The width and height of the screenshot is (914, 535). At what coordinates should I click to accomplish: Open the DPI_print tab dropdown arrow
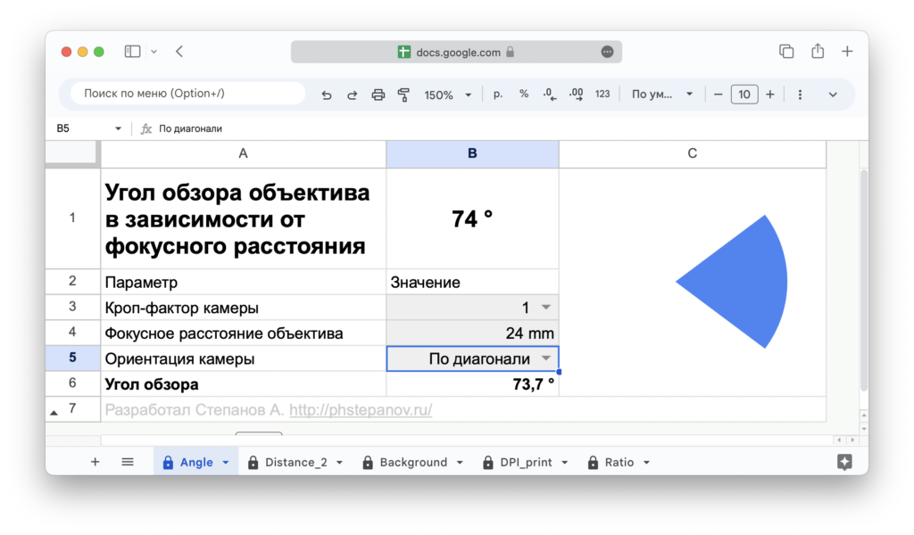564,463
